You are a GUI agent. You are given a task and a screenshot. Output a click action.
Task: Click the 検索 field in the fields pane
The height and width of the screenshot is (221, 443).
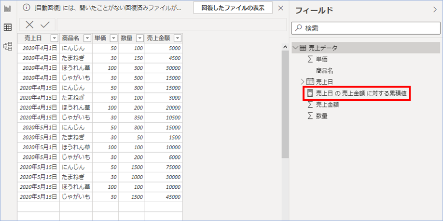coord(366,28)
